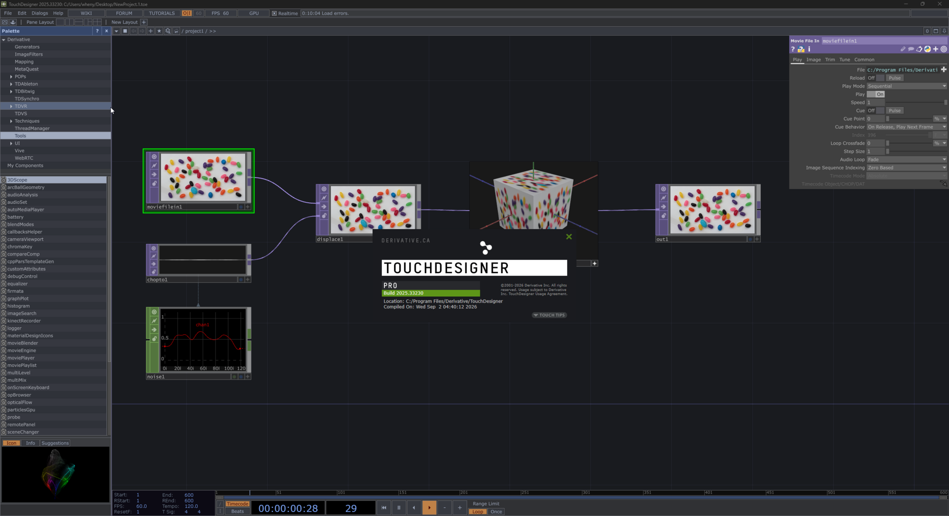949x516 pixels.
Task: Jump to the timeline start
Action: click(383, 507)
